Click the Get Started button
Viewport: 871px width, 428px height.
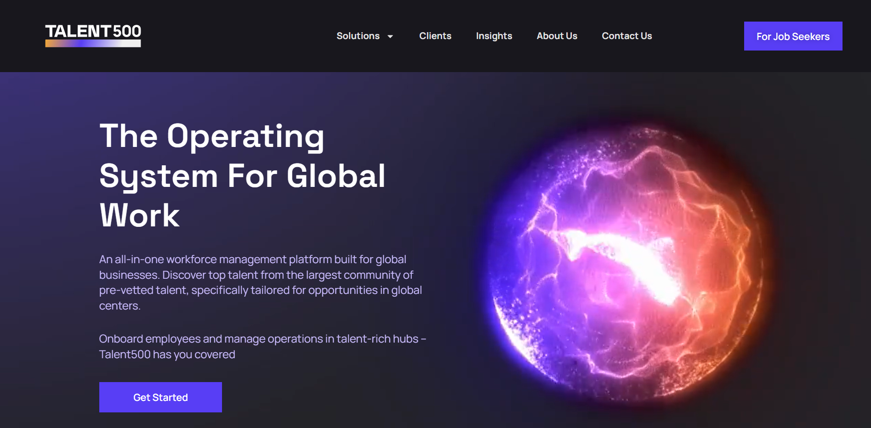[x=160, y=397]
